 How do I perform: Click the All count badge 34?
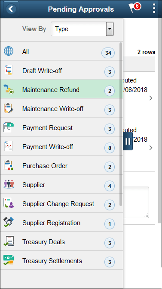coord(108,53)
